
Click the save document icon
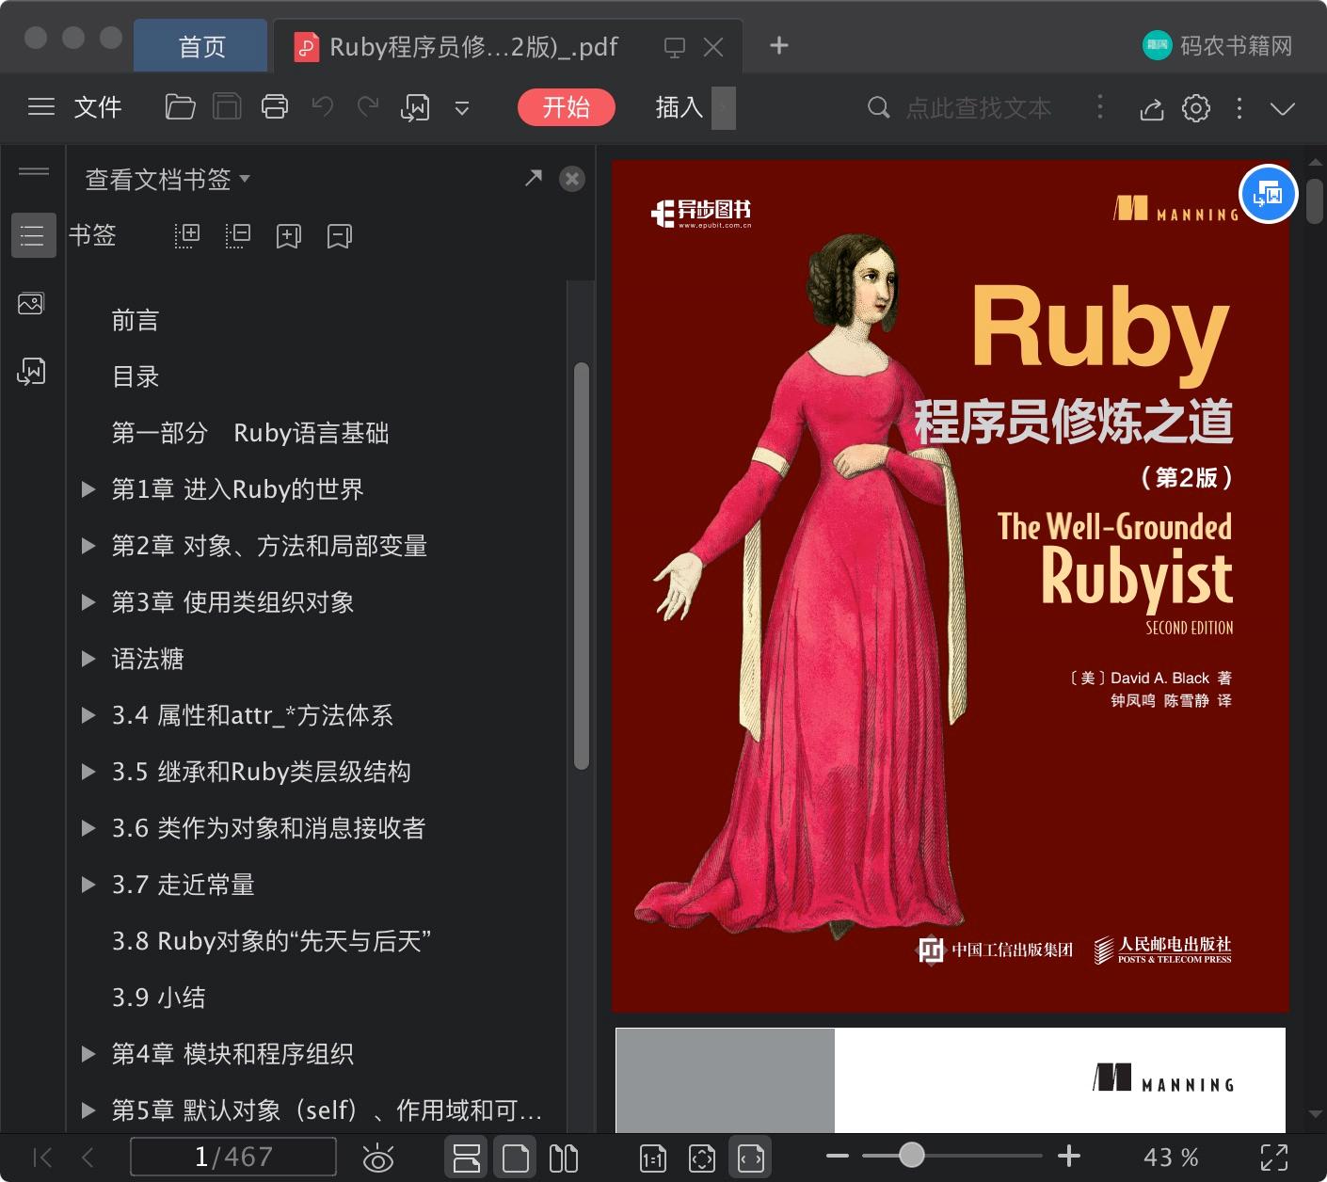pyautogui.click(x=227, y=107)
